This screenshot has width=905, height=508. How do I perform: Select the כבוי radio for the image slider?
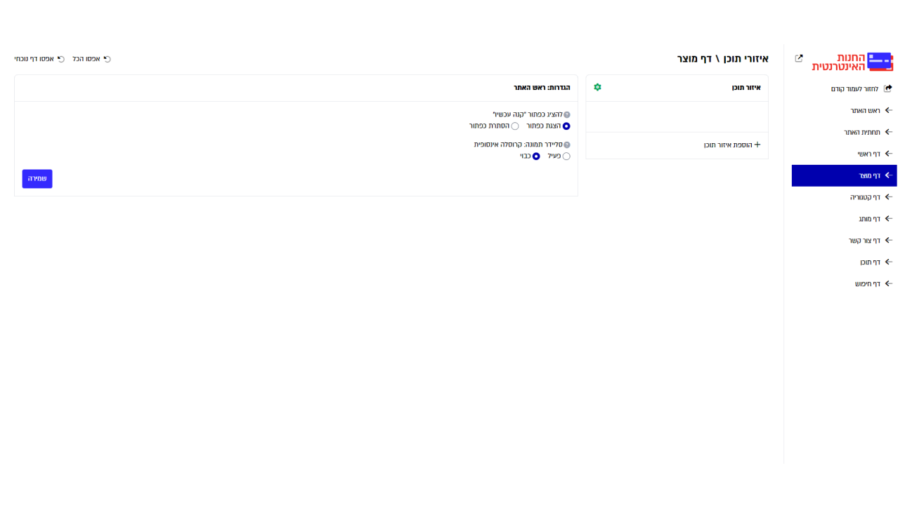536,156
